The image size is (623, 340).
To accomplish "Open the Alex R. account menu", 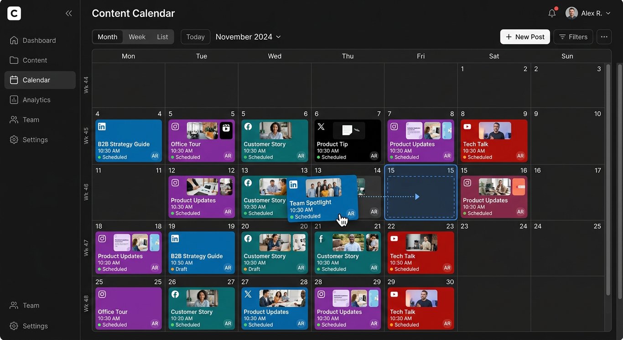I will point(588,13).
